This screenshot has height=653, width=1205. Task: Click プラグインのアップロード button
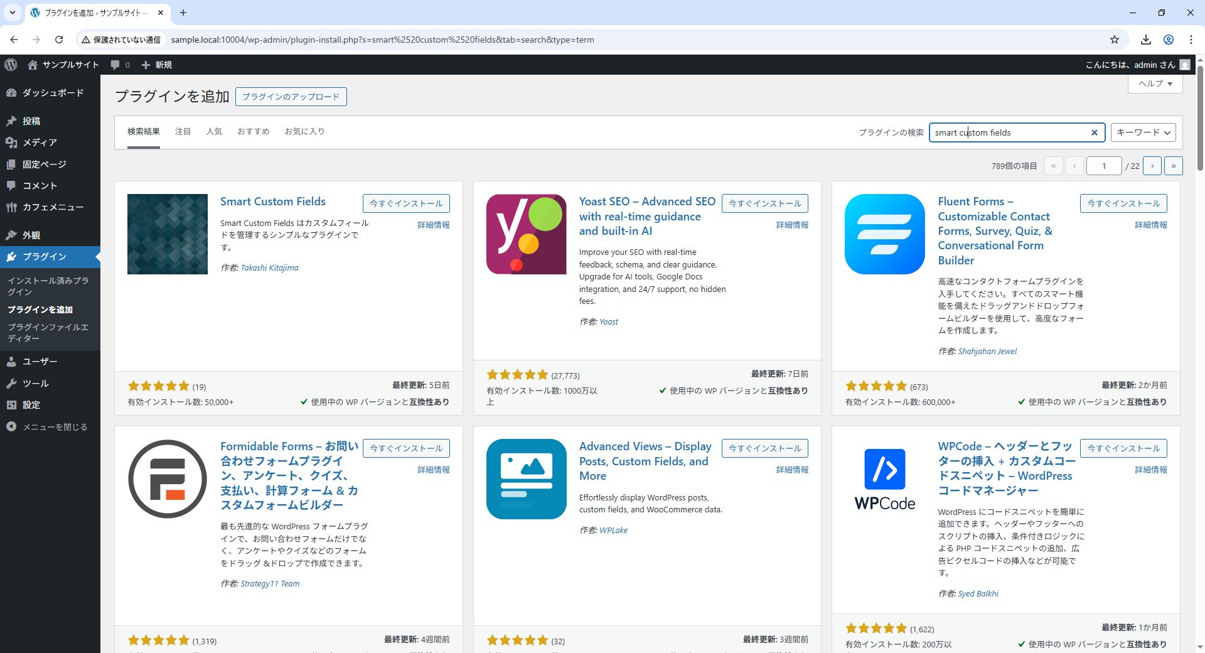coord(291,97)
